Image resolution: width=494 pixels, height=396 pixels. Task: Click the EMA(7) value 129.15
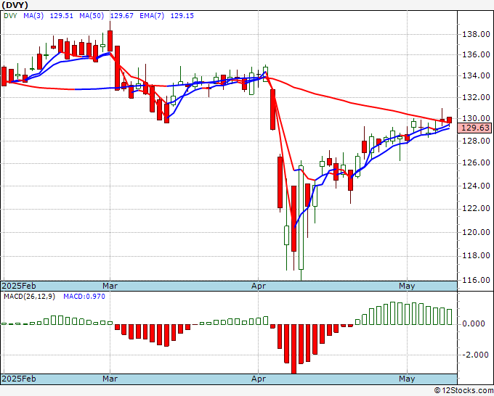pyautogui.click(x=182, y=16)
